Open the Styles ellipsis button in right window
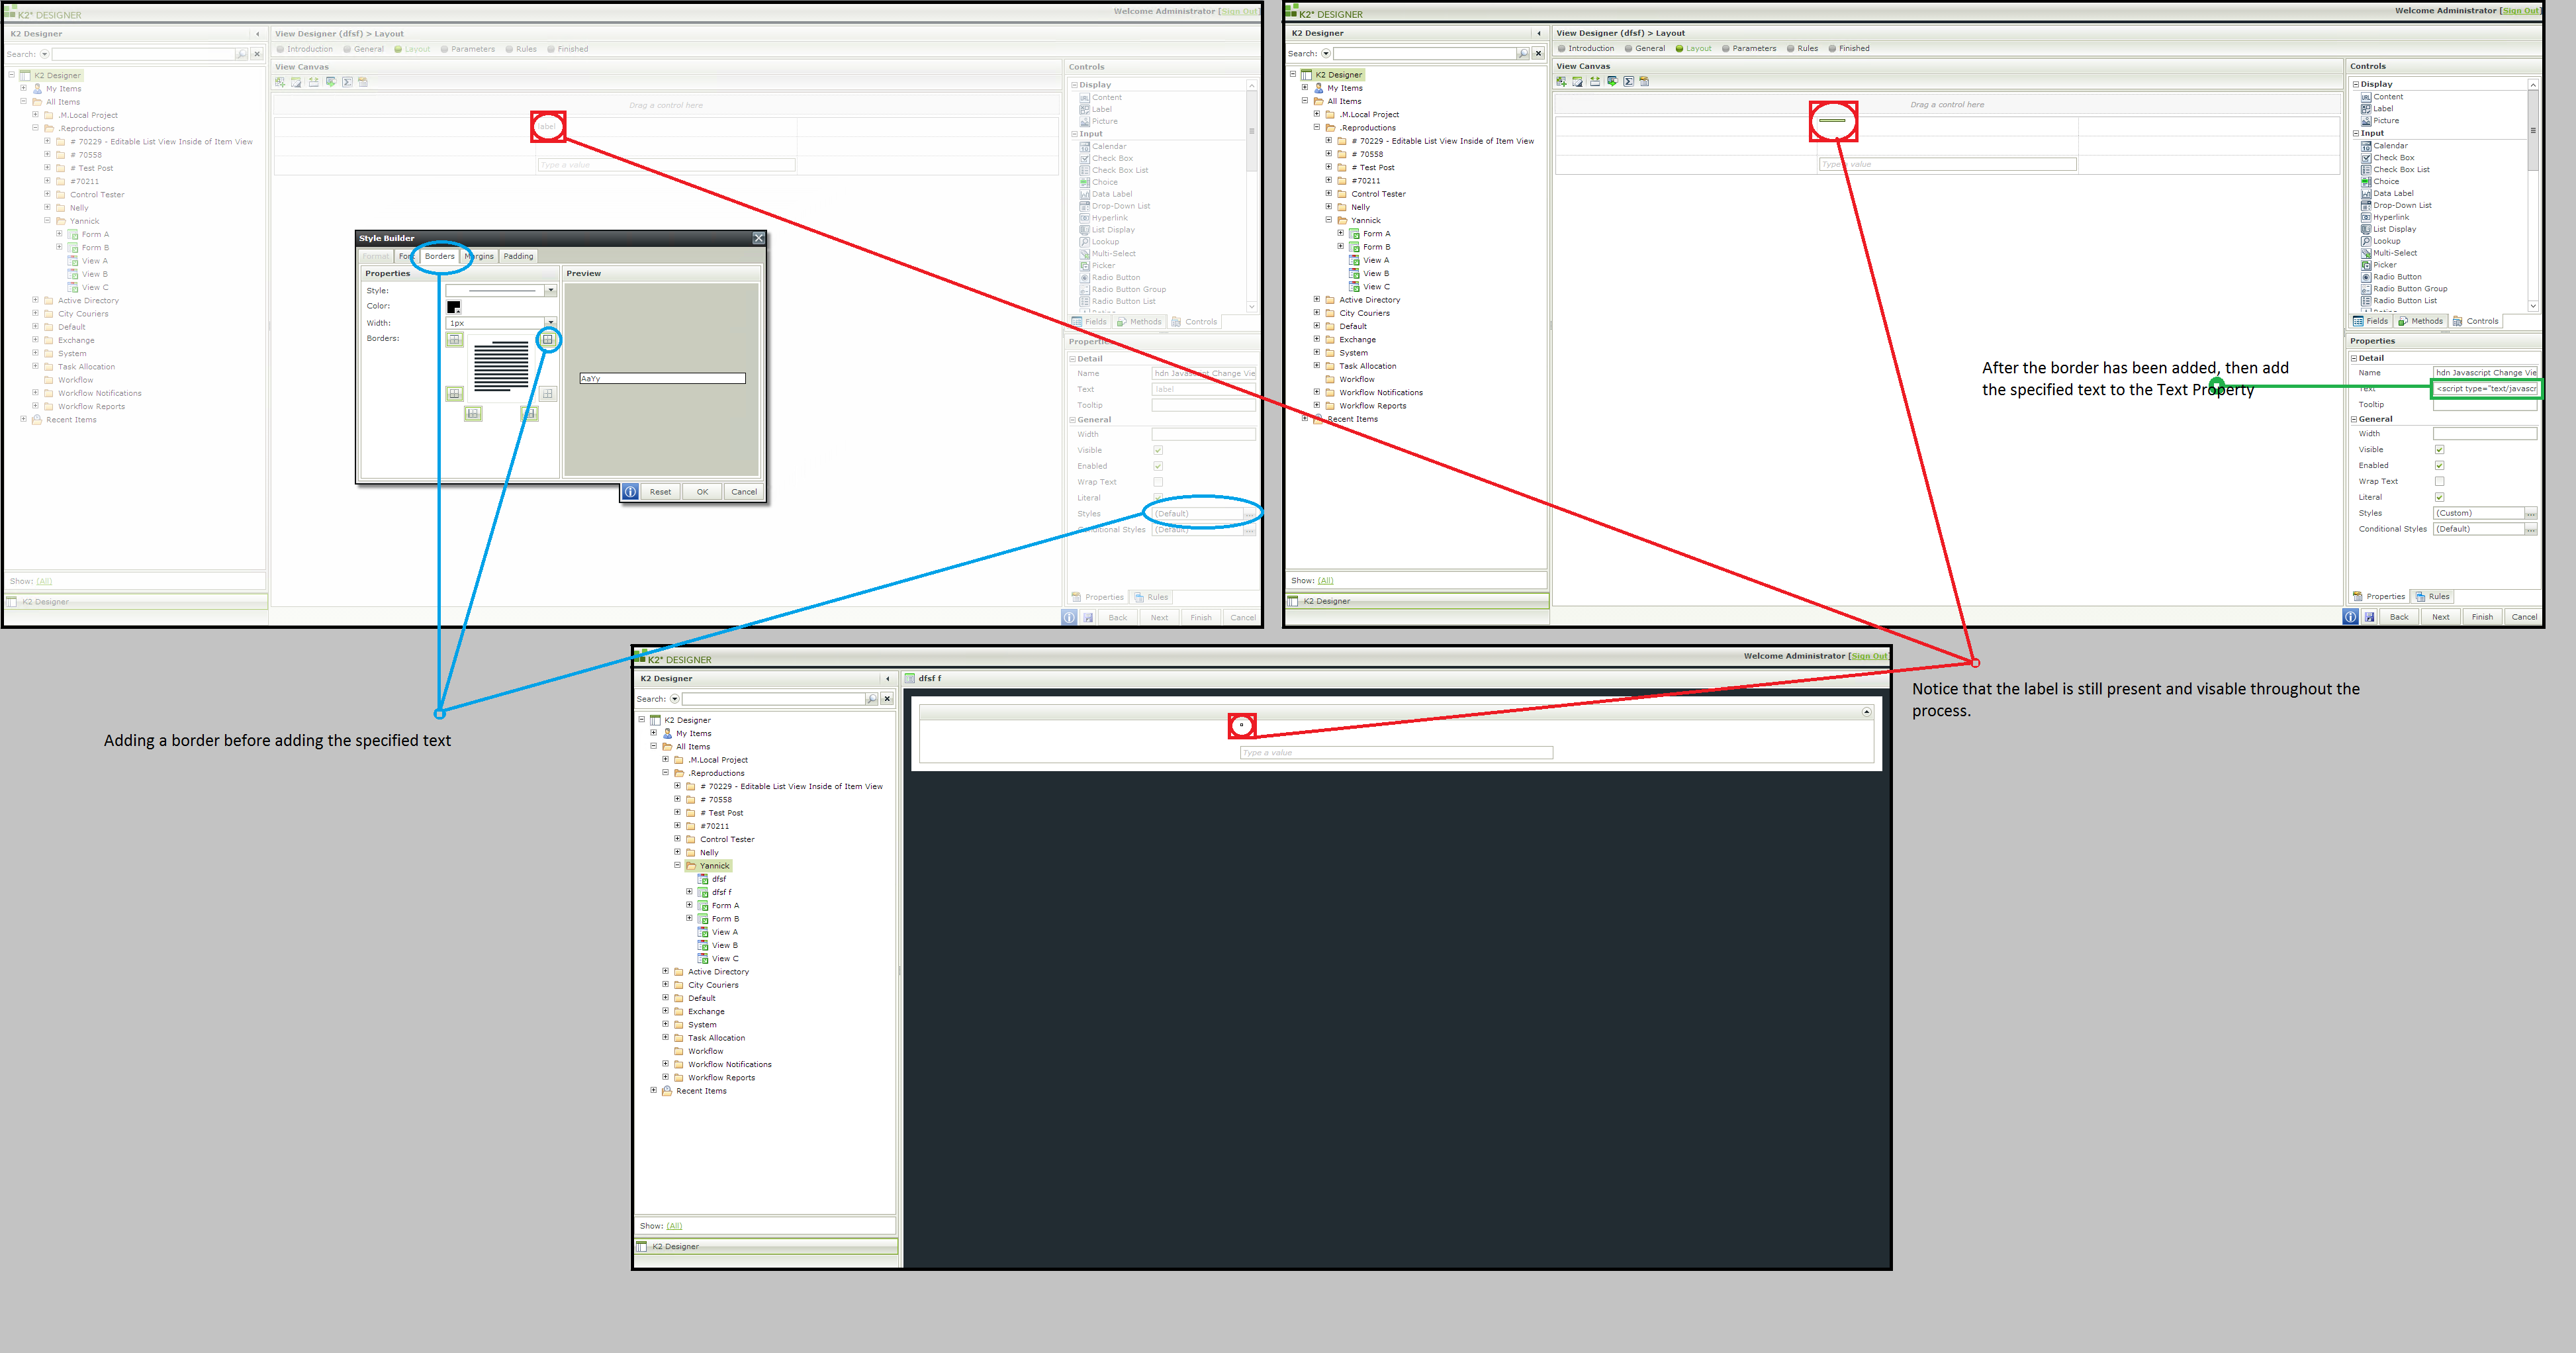The width and height of the screenshot is (2576, 1353). tap(2530, 514)
